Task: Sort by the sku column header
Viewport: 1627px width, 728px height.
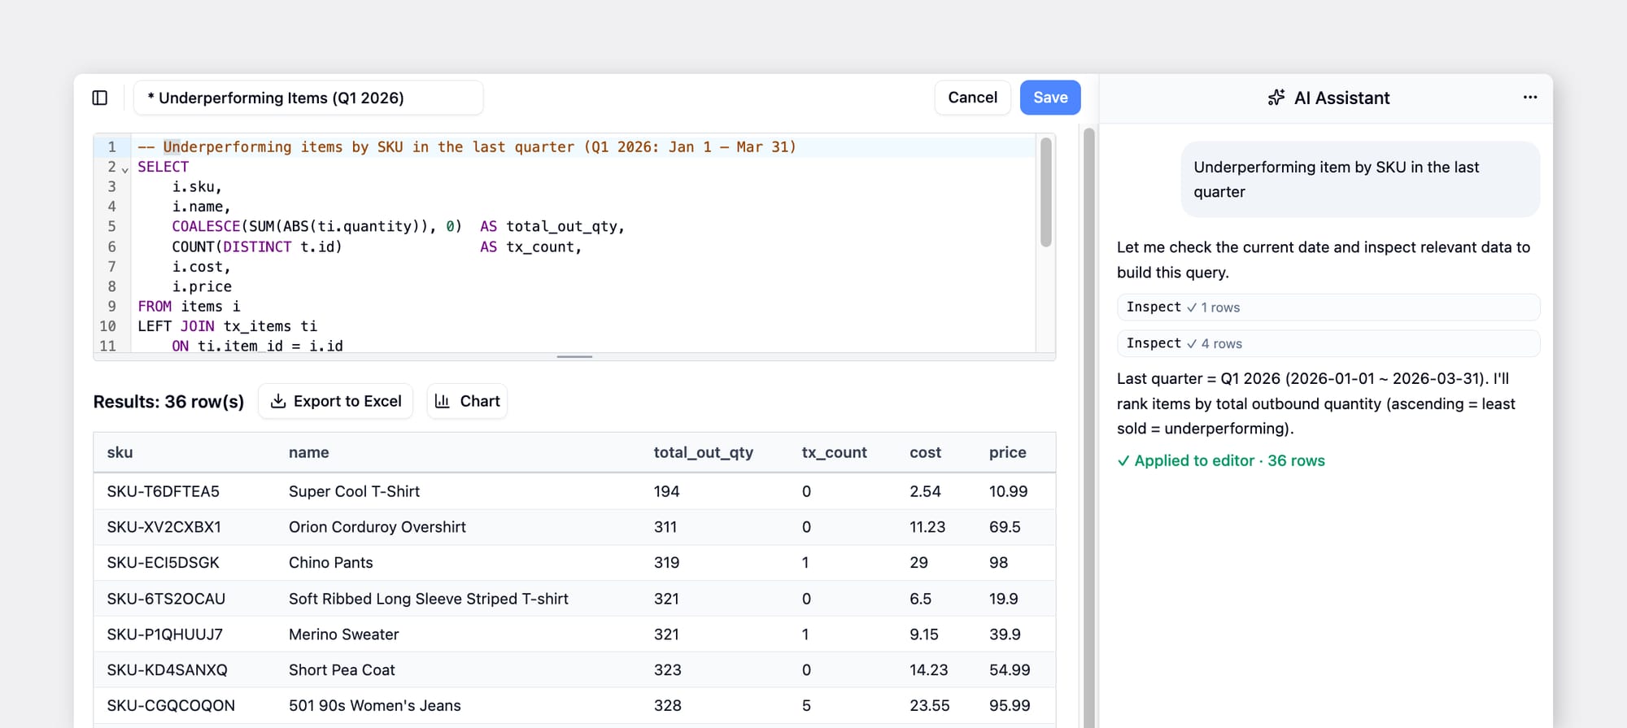Action: point(120,452)
